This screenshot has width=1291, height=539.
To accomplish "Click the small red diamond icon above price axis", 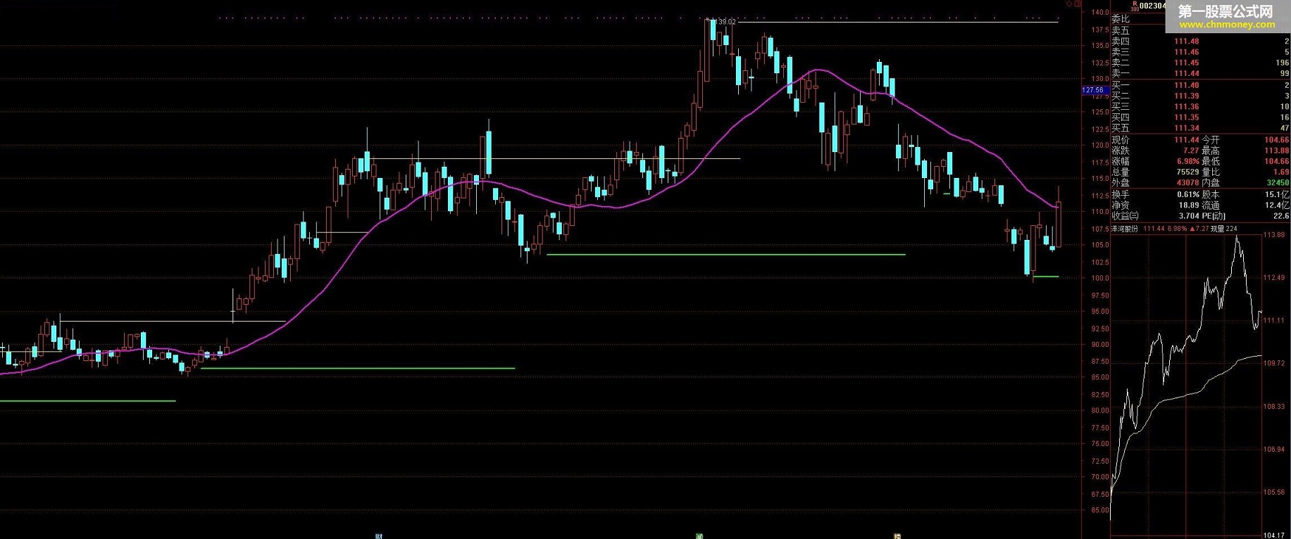I will (x=1069, y=4).
